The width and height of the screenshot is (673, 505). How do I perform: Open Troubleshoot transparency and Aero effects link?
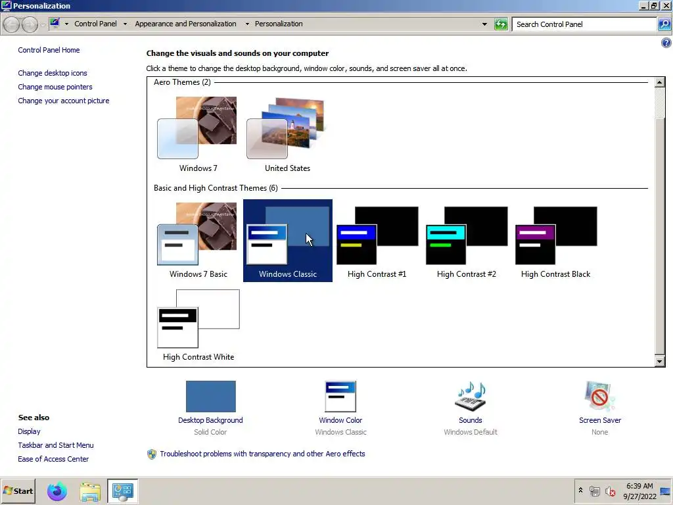click(262, 454)
